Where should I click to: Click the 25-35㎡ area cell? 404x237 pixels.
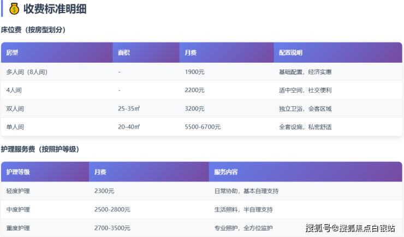(x=129, y=108)
